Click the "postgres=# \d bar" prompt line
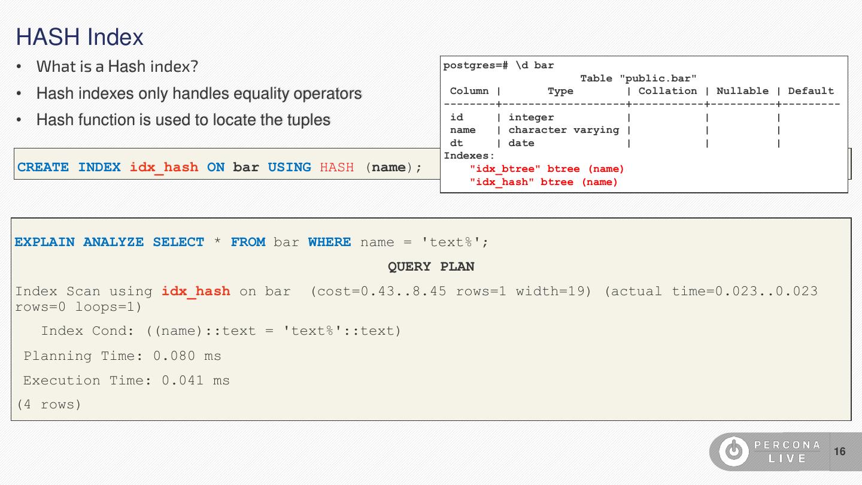 (x=499, y=65)
